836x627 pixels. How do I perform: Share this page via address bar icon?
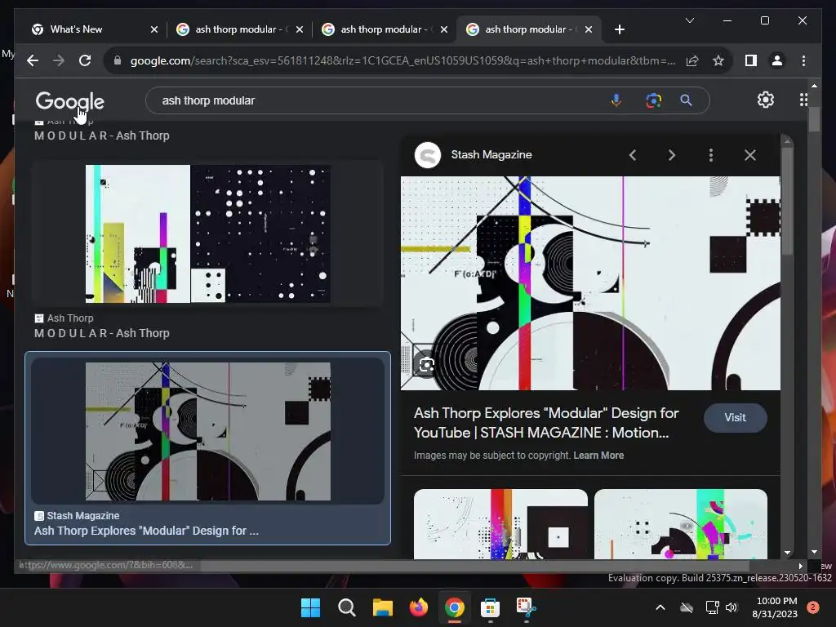(x=692, y=60)
